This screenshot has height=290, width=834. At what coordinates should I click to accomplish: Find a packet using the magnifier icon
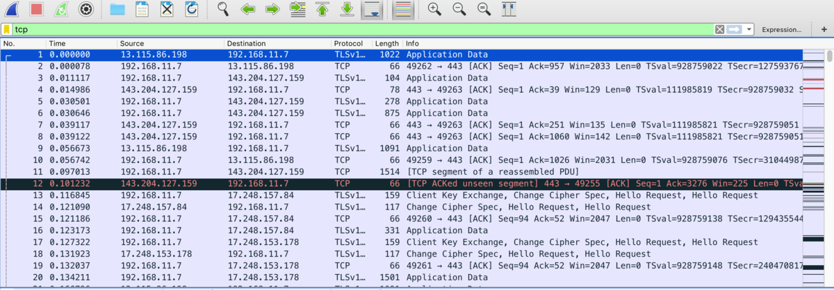click(223, 10)
